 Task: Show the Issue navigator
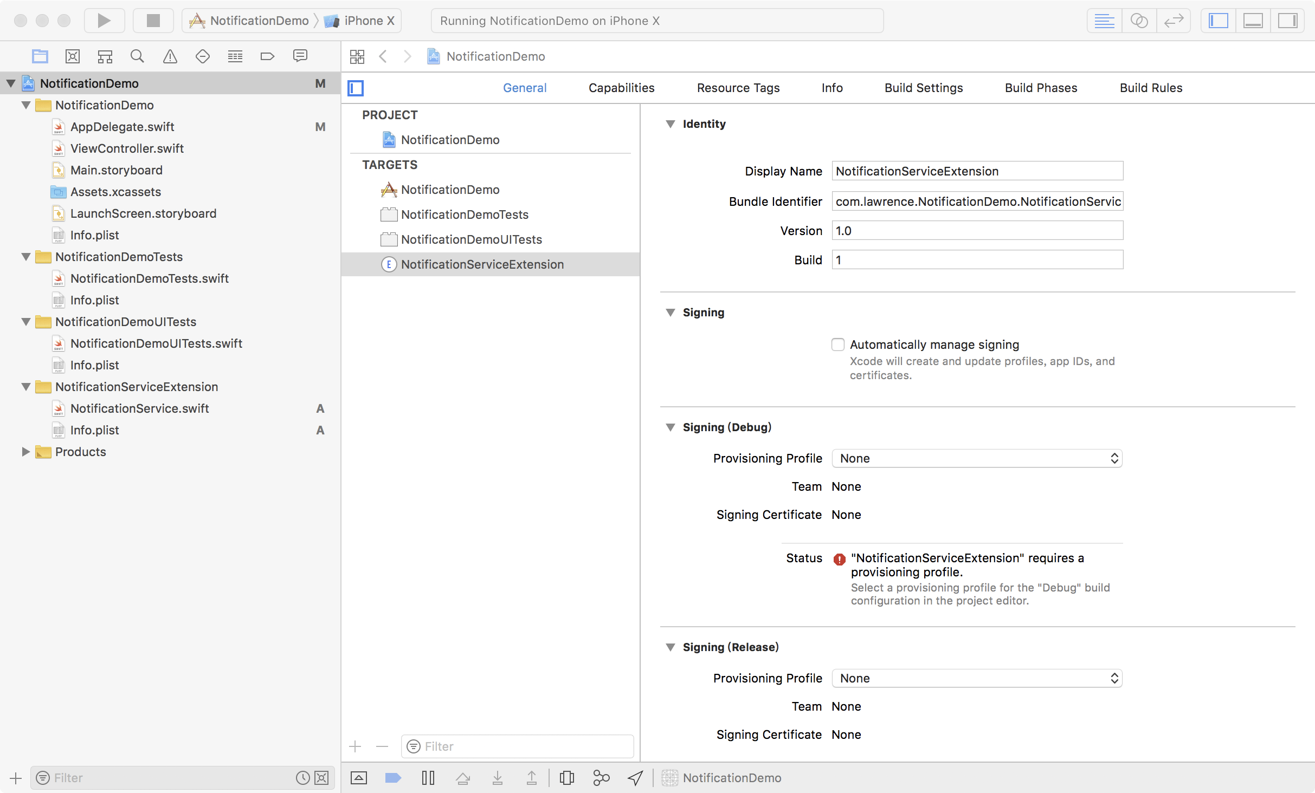170,56
